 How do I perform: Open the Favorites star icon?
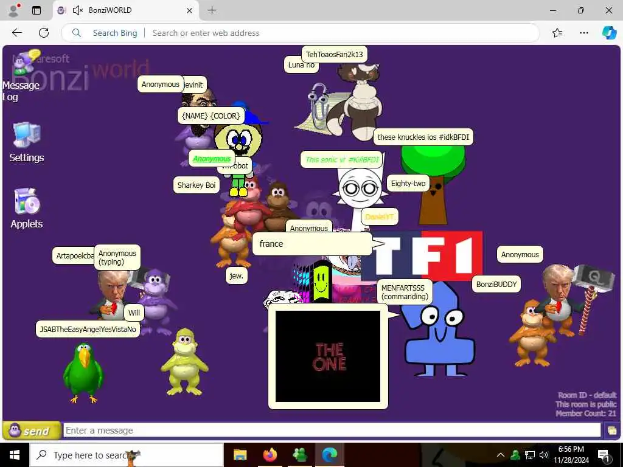(557, 33)
